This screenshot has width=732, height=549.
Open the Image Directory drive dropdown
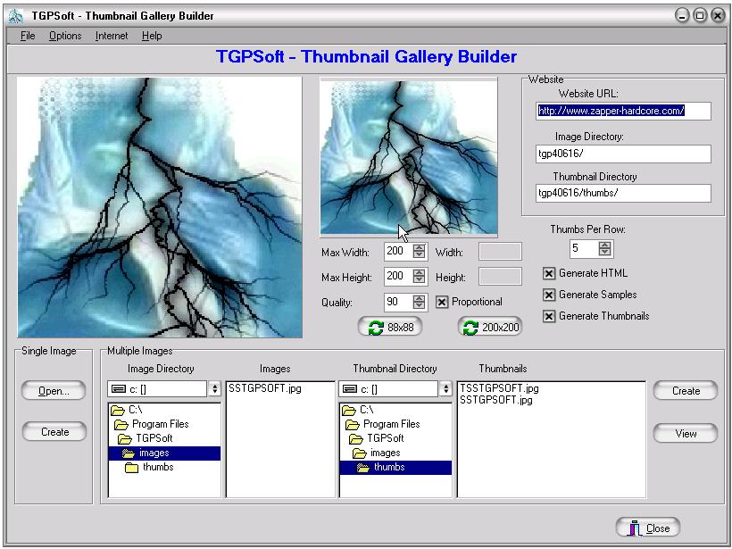[x=214, y=389]
